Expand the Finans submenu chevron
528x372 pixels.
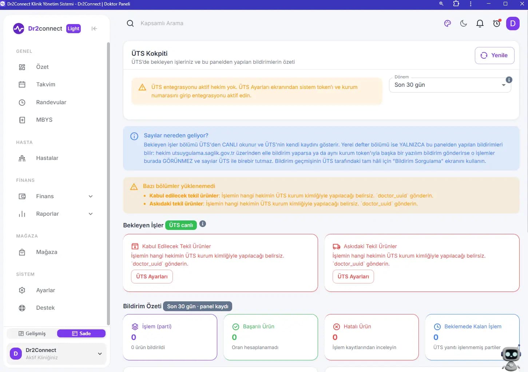(x=91, y=196)
